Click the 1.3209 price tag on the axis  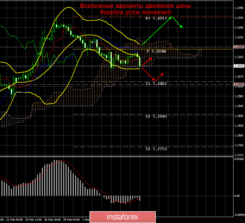point(239,47)
